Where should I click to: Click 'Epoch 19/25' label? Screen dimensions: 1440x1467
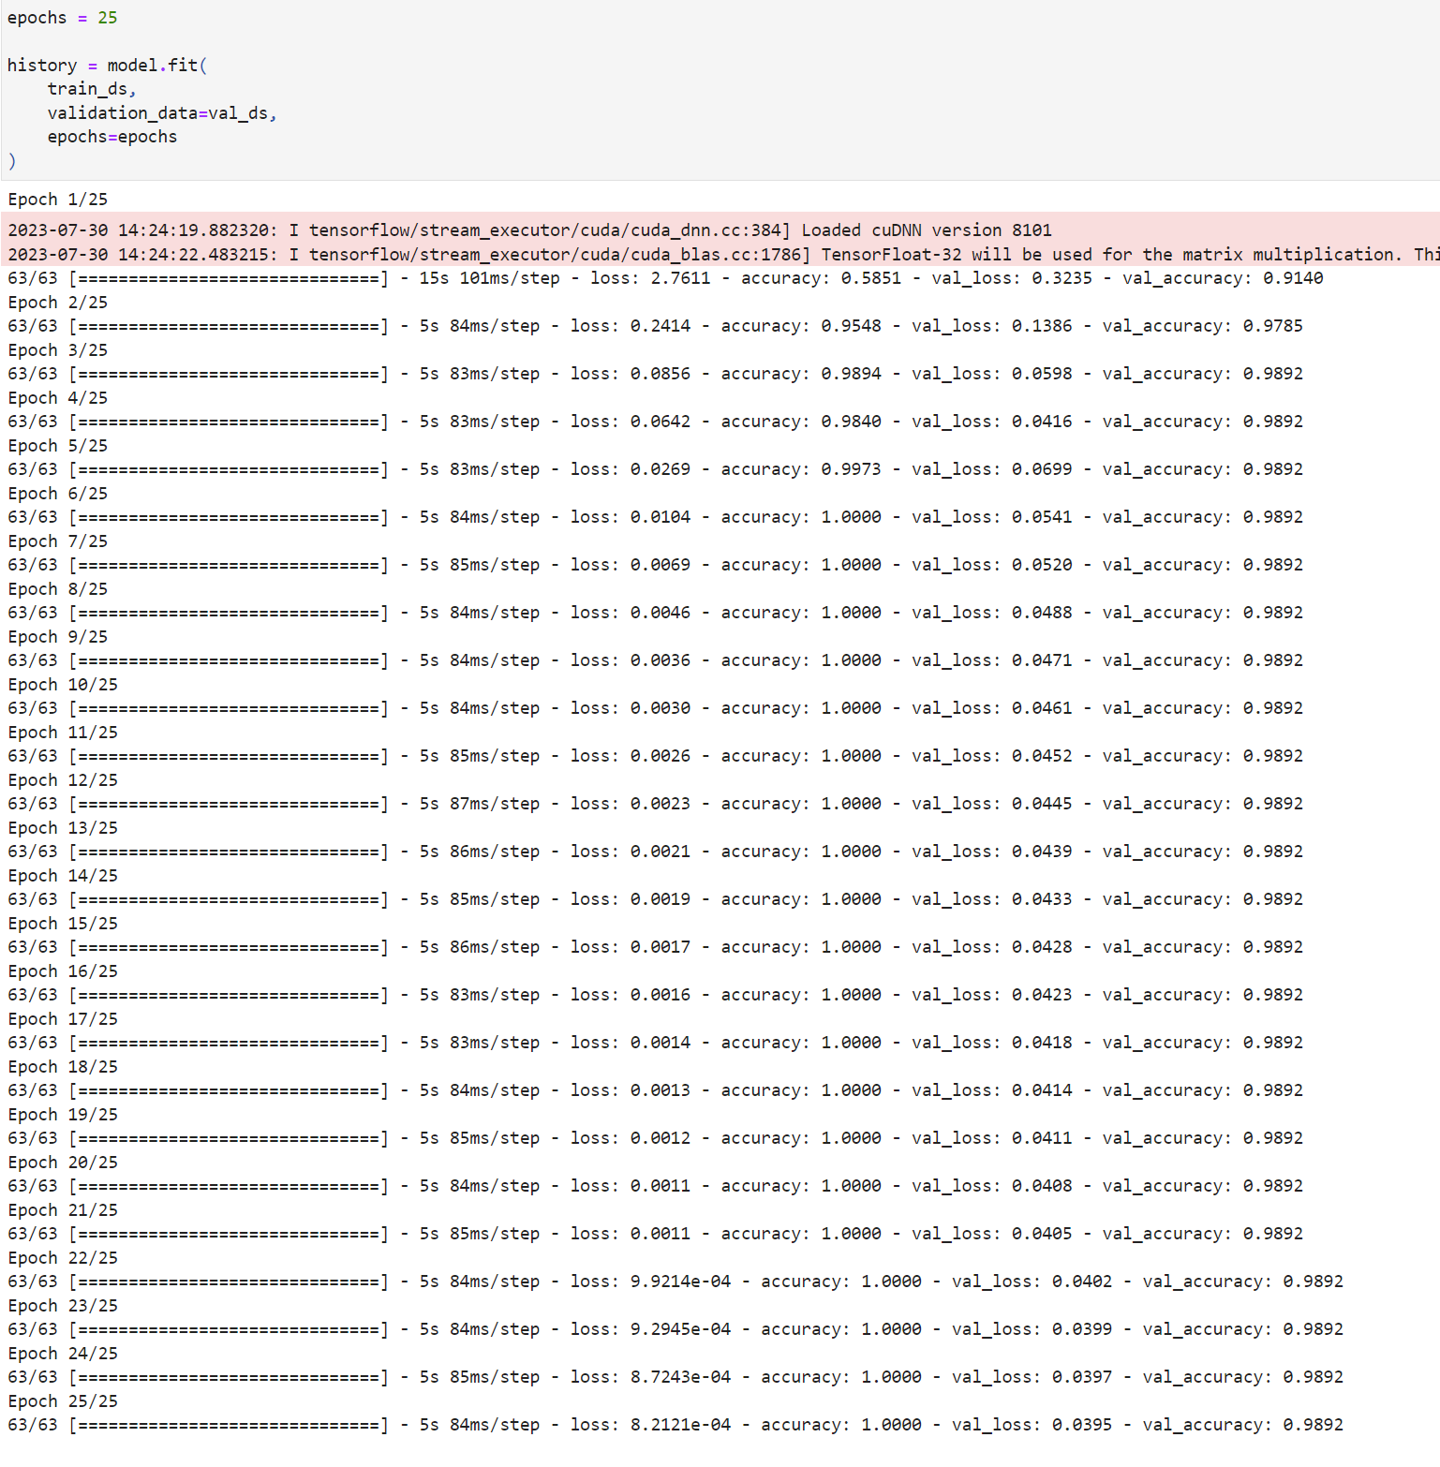pos(63,1115)
